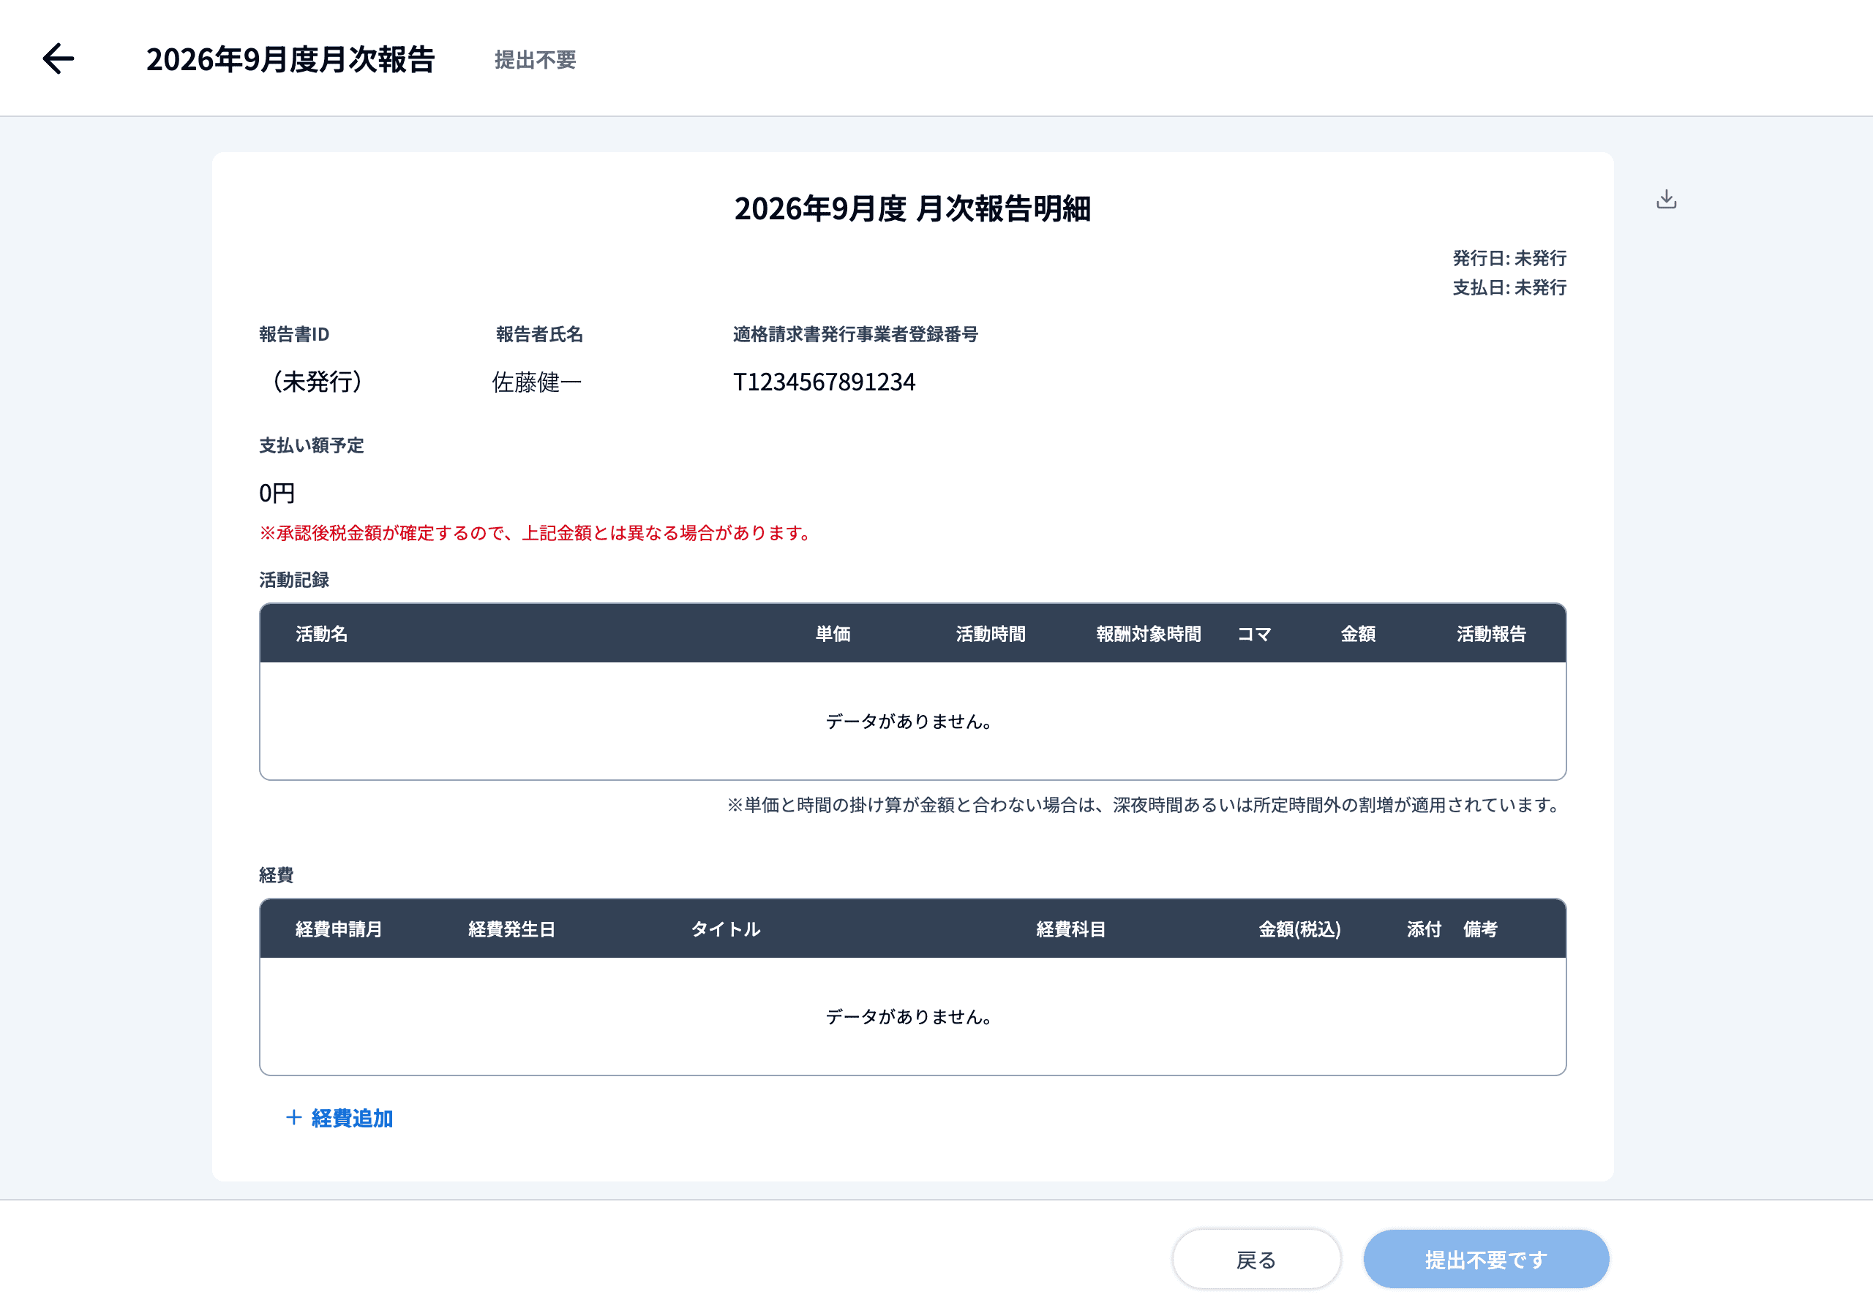
Task: Click the 経費追加 add expense link
Action: coord(339,1118)
